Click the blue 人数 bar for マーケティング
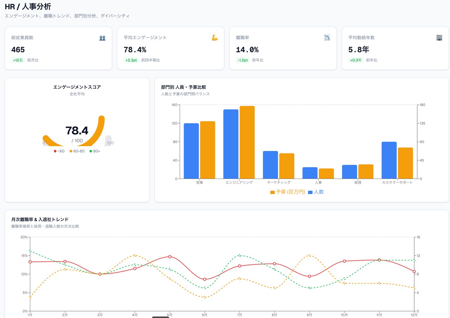The width and height of the screenshot is (450, 318). pos(270,165)
